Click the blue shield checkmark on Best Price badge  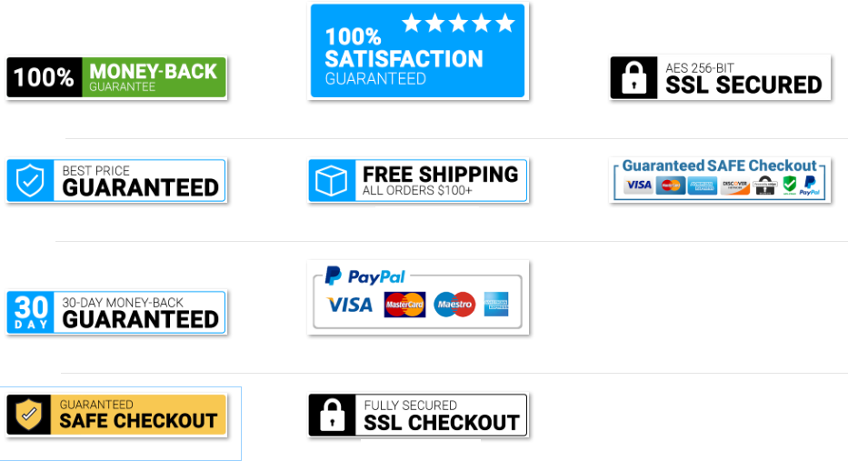pos(30,181)
